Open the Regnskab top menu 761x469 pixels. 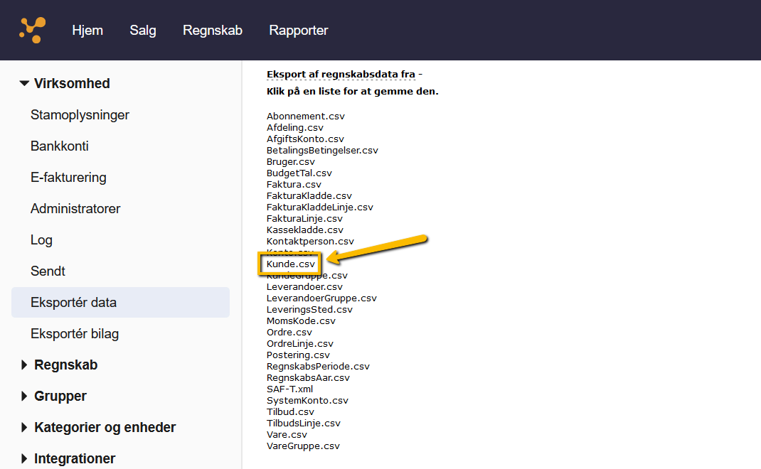click(213, 31)
